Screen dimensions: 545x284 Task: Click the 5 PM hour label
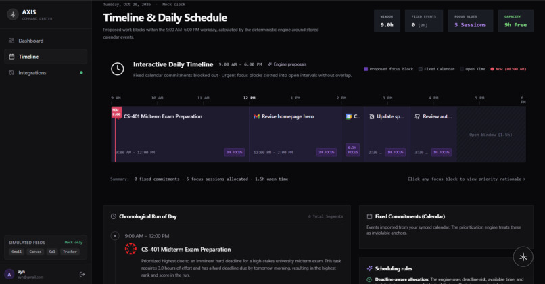coord(479,98)
